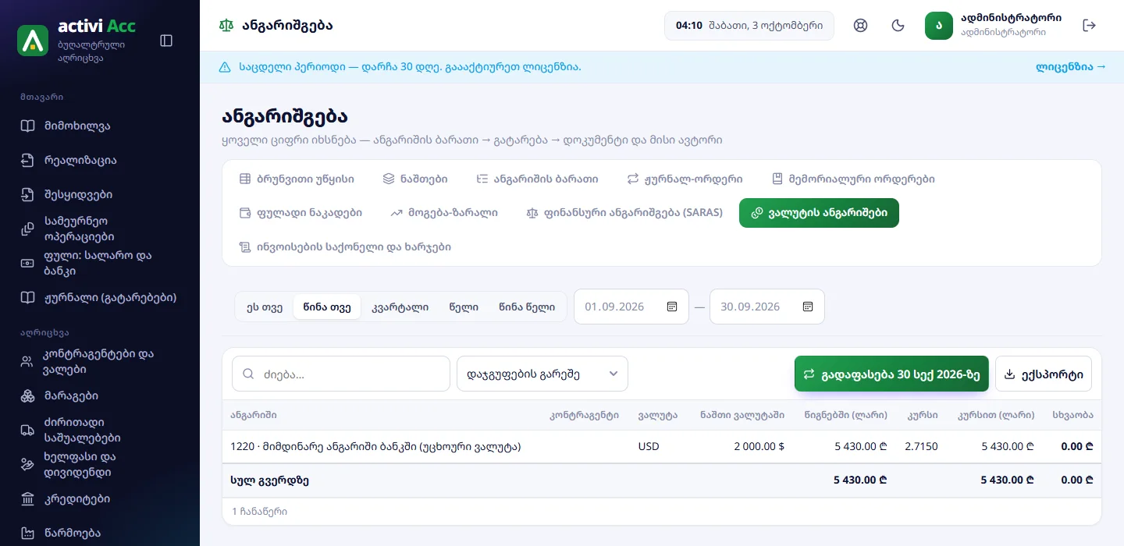Screen dimensions: 1124x546
Task: Open the ფინანსური ანგარიშგება (SARAS) tab
Action: [624, 212]
